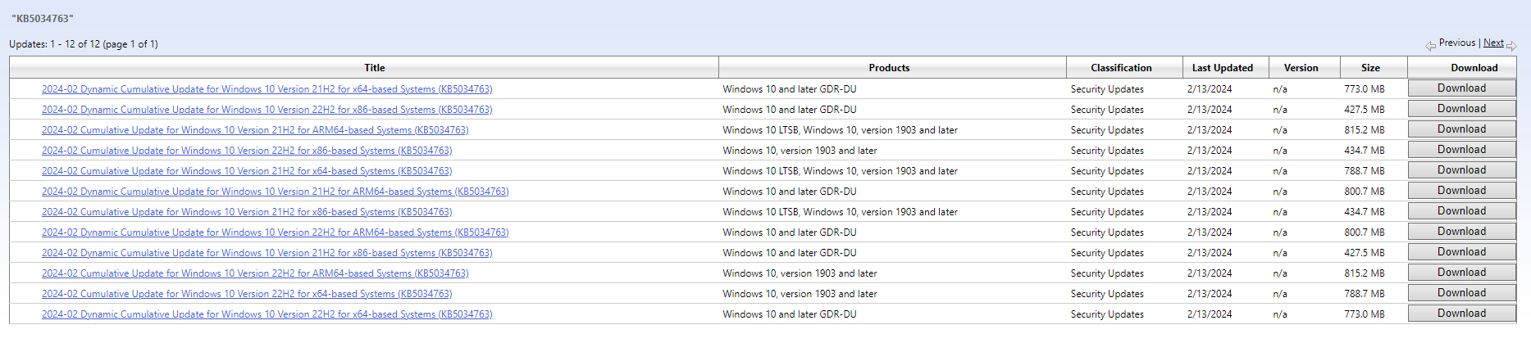Sort by the Classification column header
Screen dimensions: 1531x343
point(1121,68)
